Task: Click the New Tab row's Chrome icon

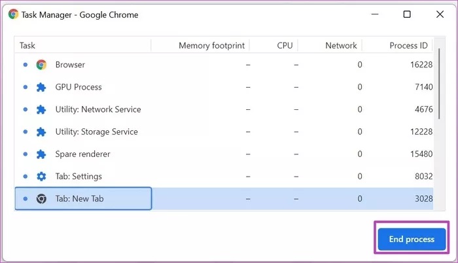Action: pos(41,198)
